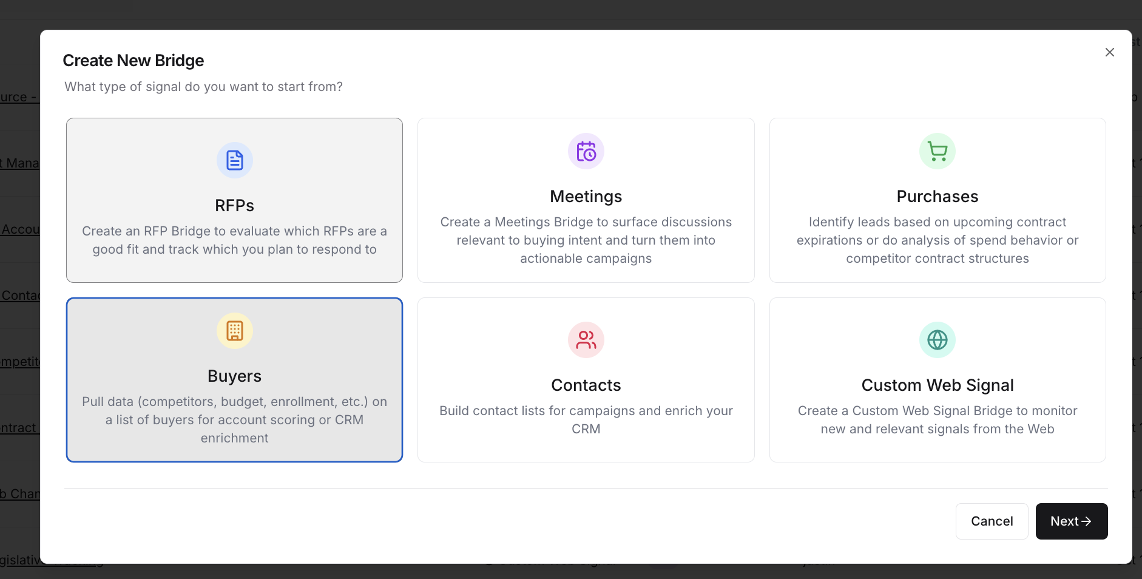1142x579 pixels.
Task: Click the Meetings calendar icon
Action: pos(586,151)
